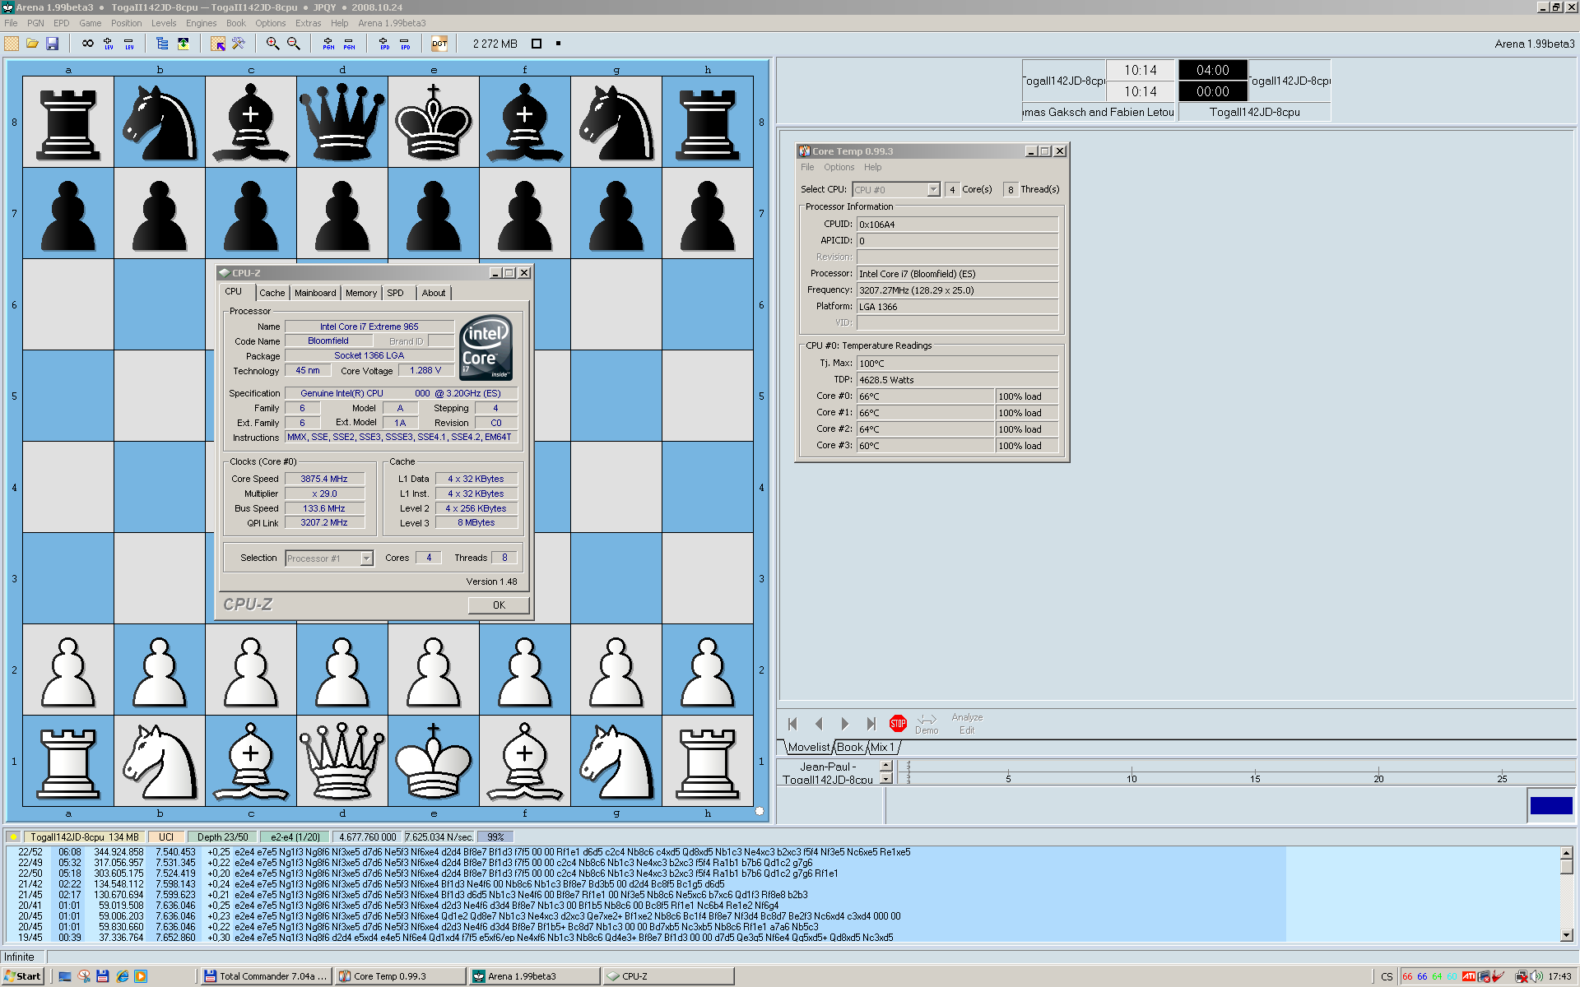Save the game with floppy disk icon
Image resolution: width=1580 pixels, height=987 pixels.
[x=52, y=44]
